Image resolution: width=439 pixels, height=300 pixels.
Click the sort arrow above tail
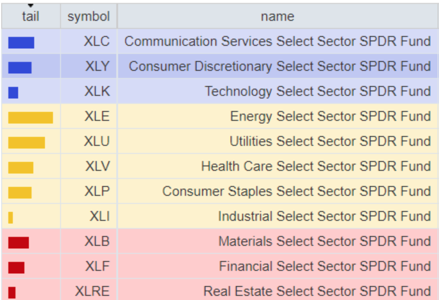(x=30, y=6)
